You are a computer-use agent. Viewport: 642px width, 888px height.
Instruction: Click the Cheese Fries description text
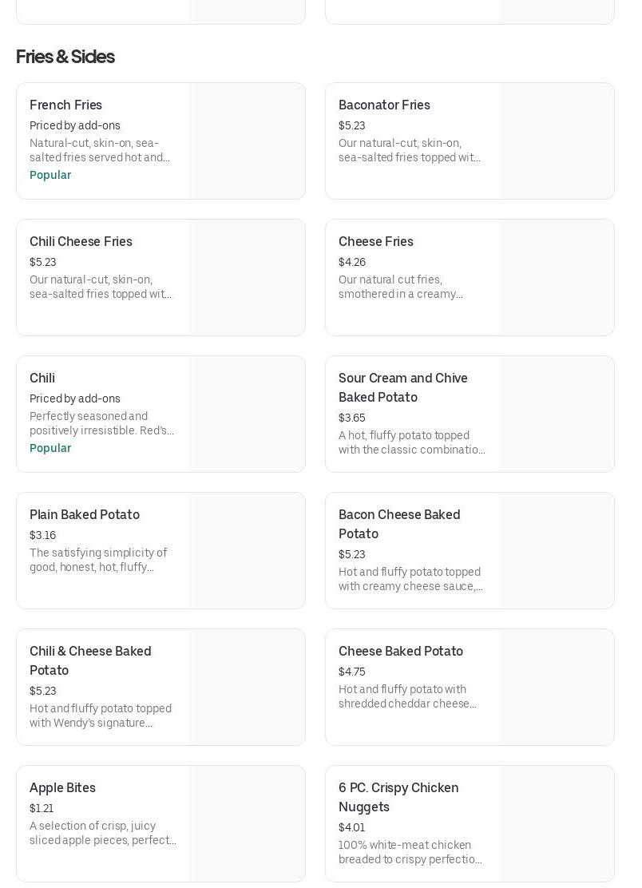[x=401, y=287]
